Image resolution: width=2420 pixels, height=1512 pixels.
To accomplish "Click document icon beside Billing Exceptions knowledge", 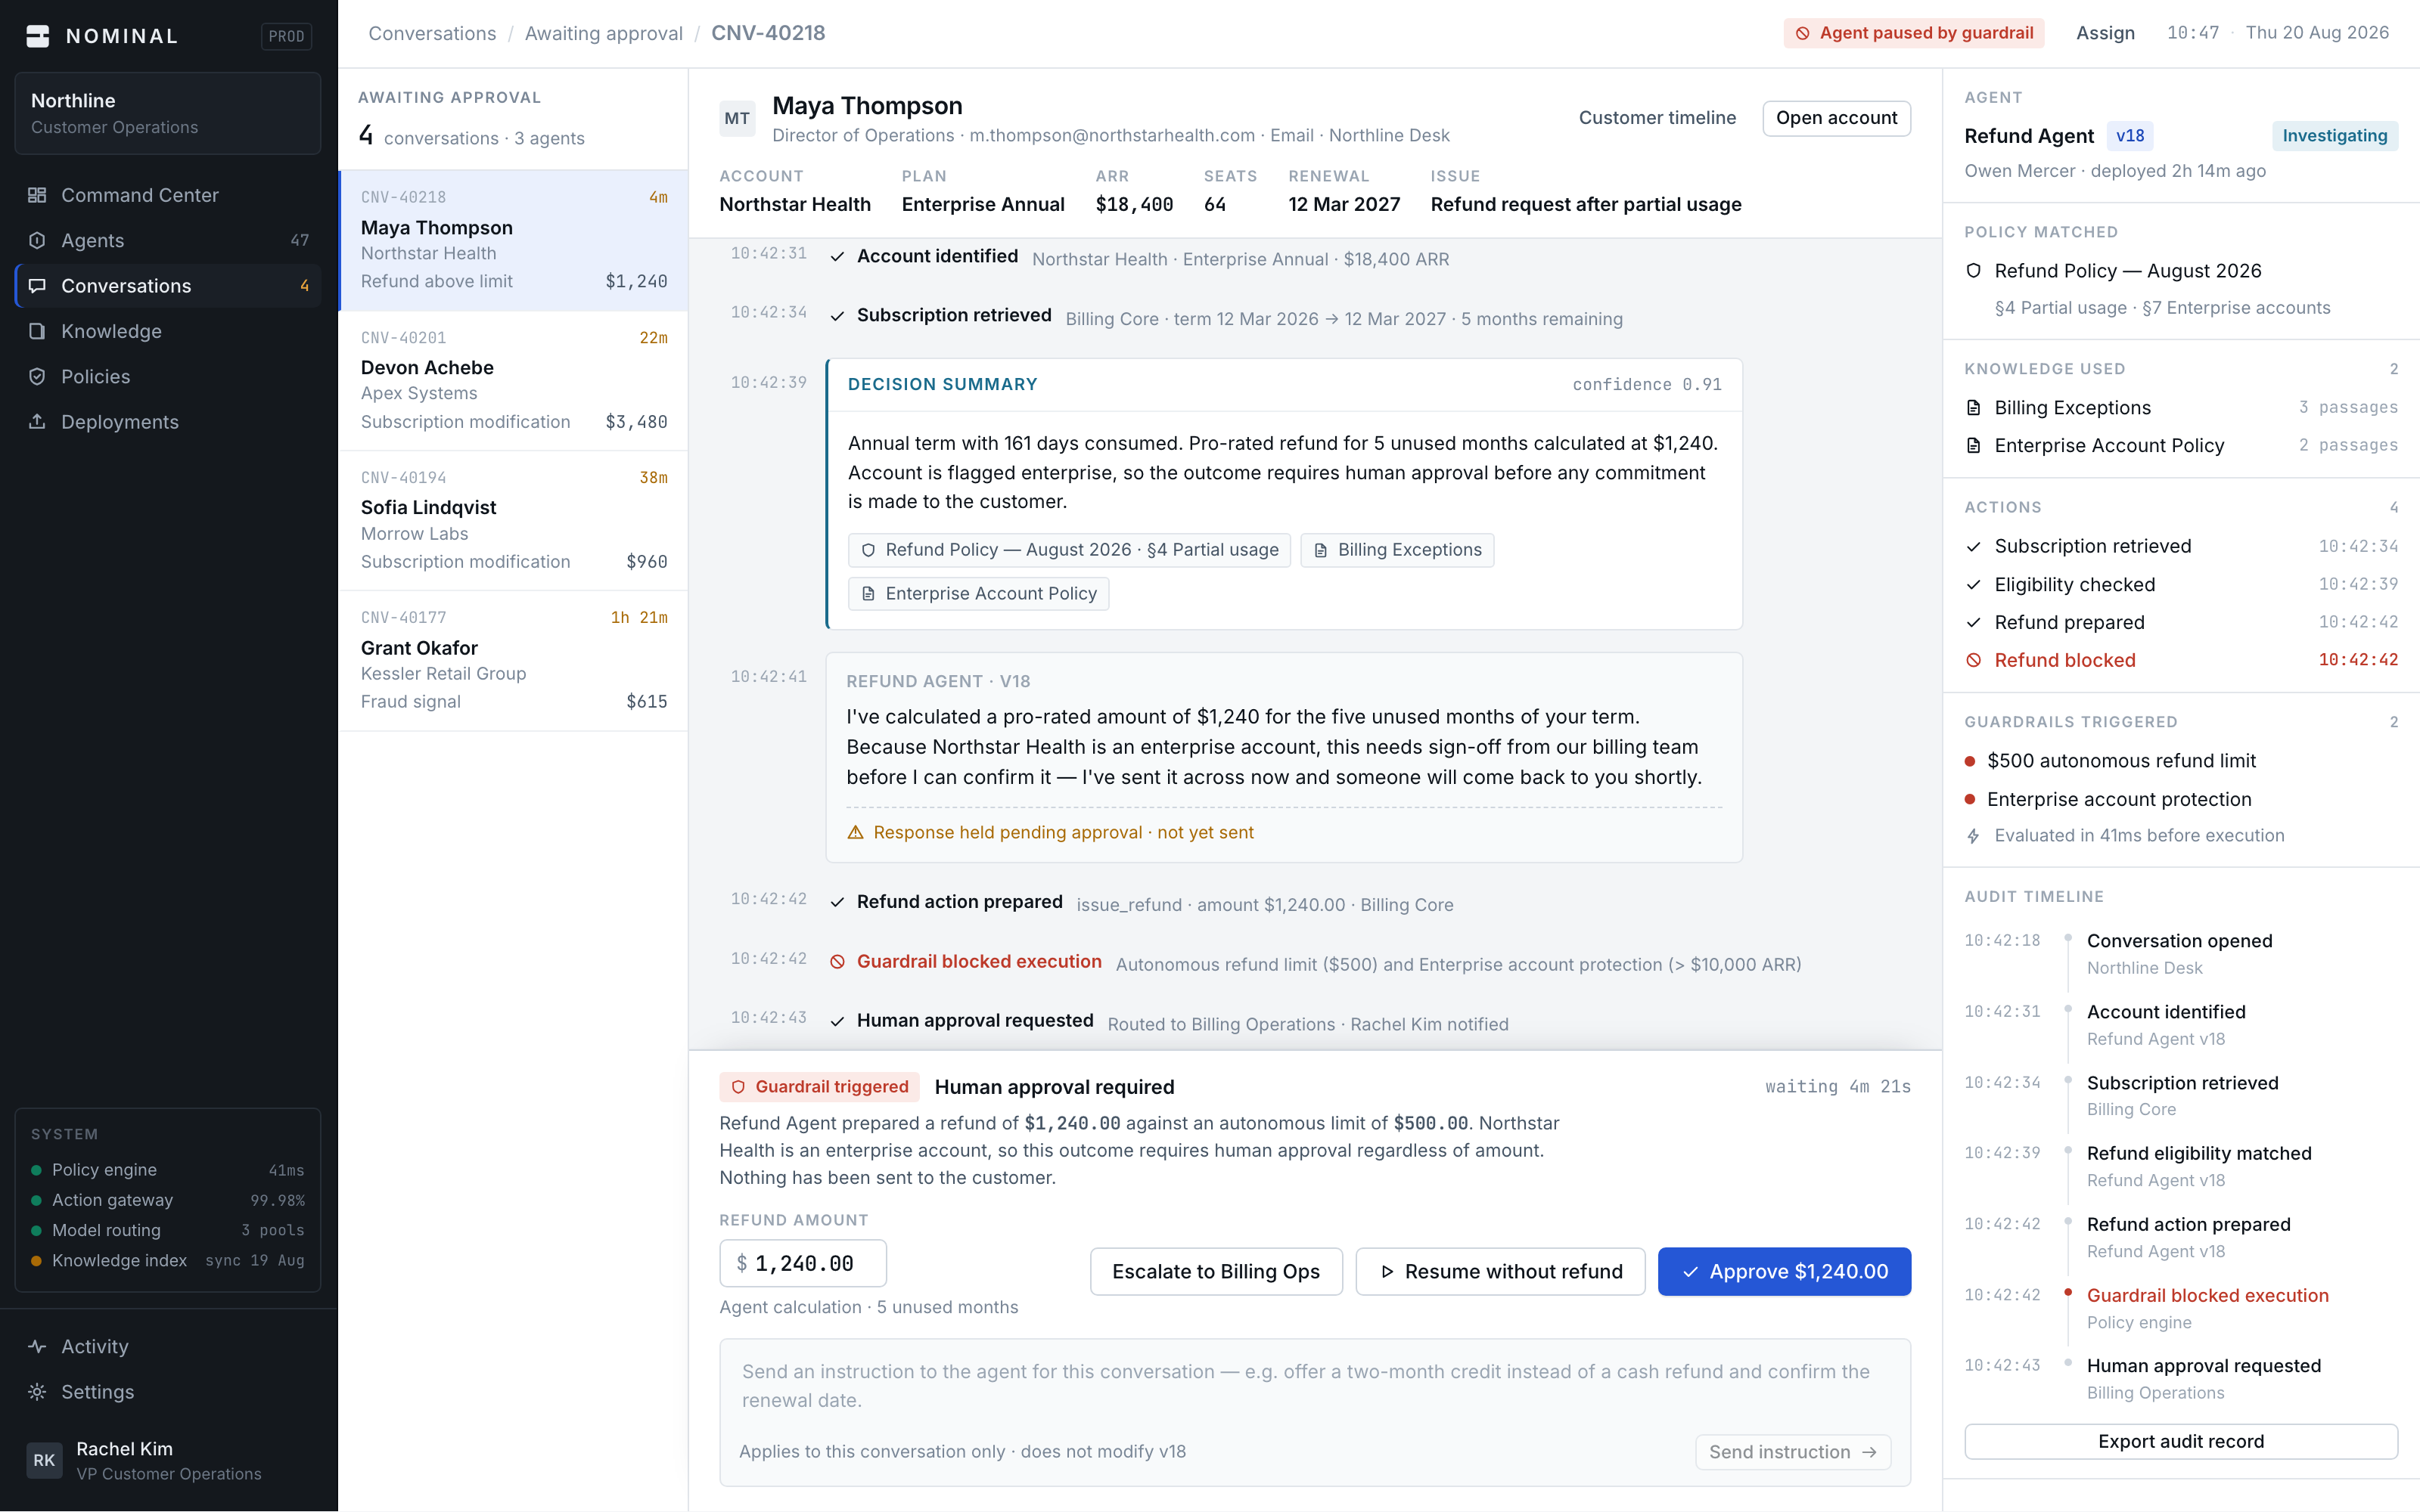I will pos(1973,408).
